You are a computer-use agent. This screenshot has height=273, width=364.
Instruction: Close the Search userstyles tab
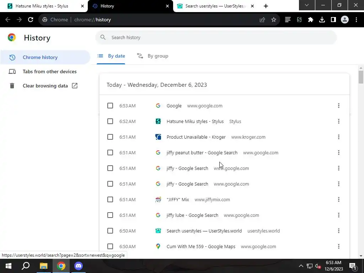252,6
